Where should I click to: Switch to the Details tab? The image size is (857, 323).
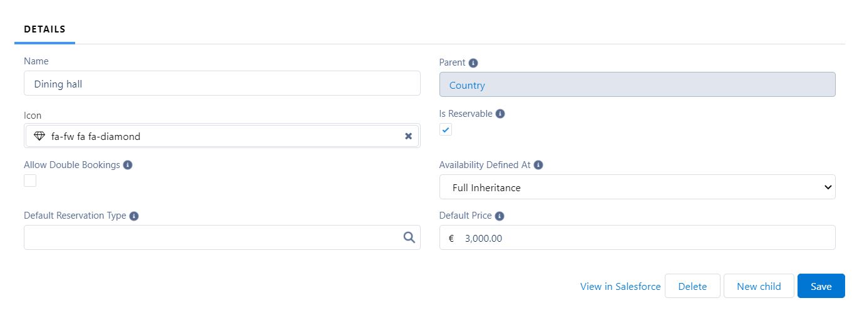click(x=44, y=29)
